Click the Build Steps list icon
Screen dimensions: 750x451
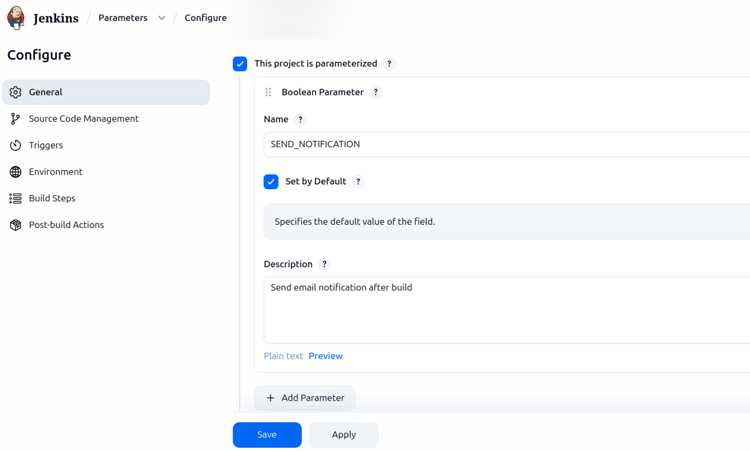[16, 198]
